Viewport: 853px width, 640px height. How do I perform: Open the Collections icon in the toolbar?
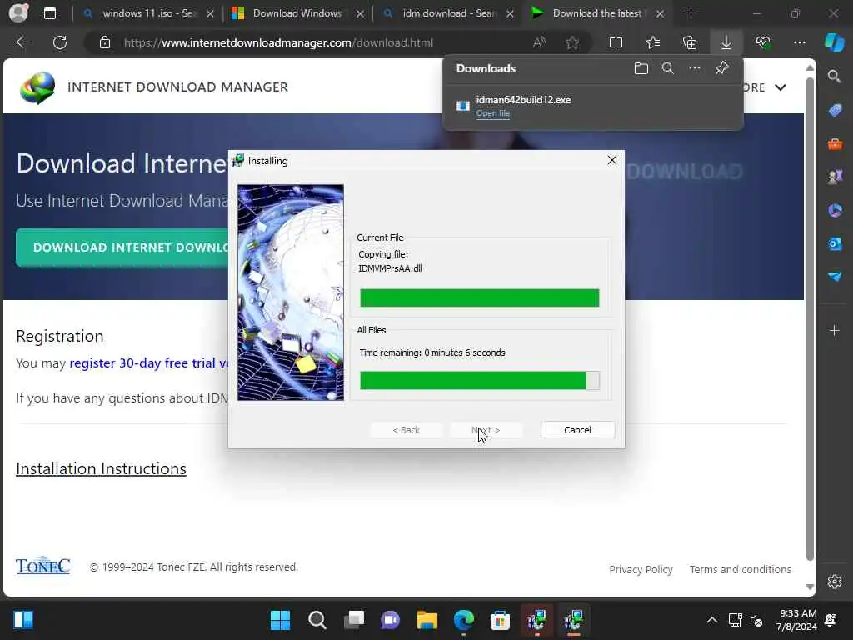[x=690, y=42]
